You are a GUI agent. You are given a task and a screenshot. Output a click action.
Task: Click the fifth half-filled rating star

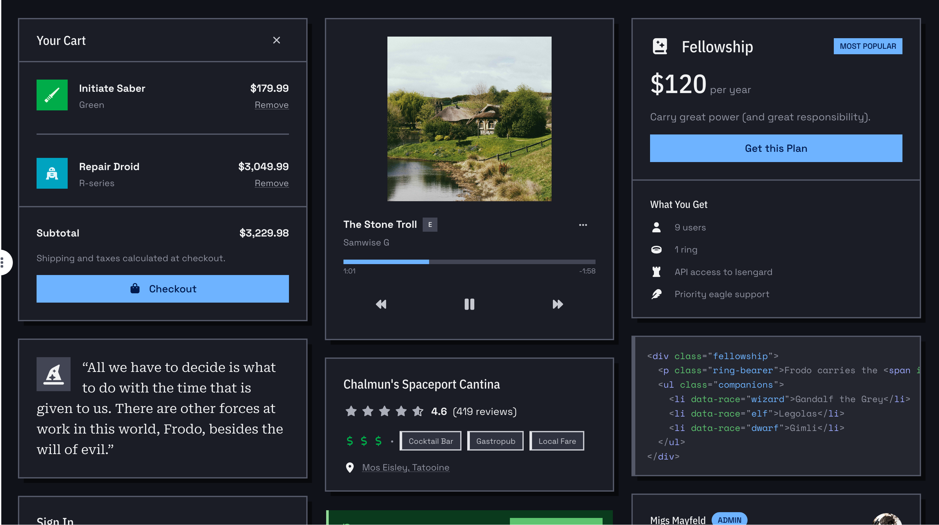coord(418,411)
